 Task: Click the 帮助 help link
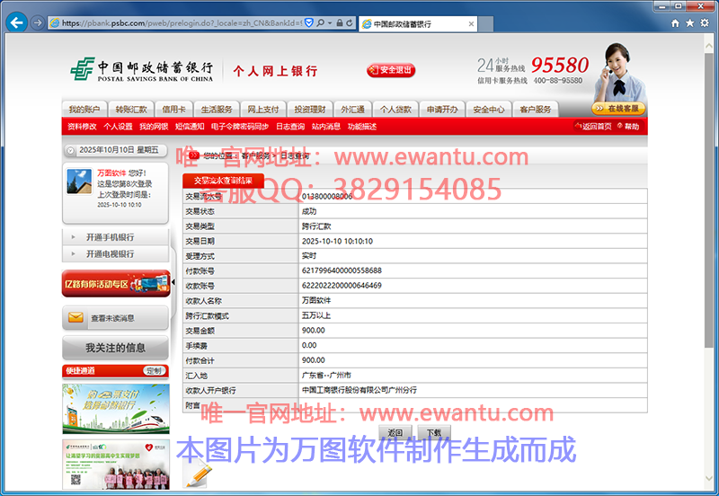click(628, 126)
